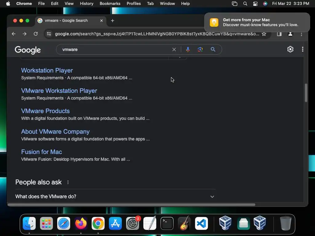315x236 pixels.
Task: Open the Edit menu
Action: [54, 4]
